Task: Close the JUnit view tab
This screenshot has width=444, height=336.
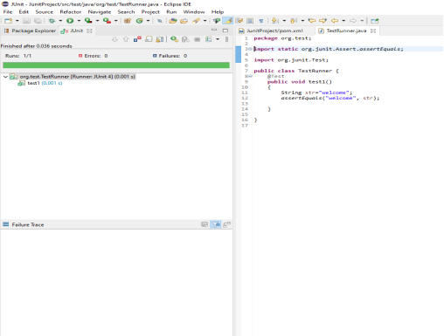Action: click(x=89, y=31)
